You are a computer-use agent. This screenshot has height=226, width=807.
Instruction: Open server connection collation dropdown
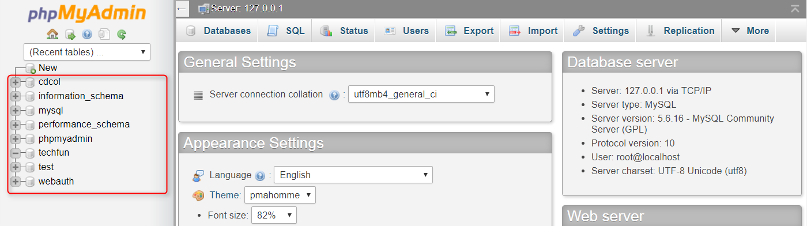(x=421, y=94)
